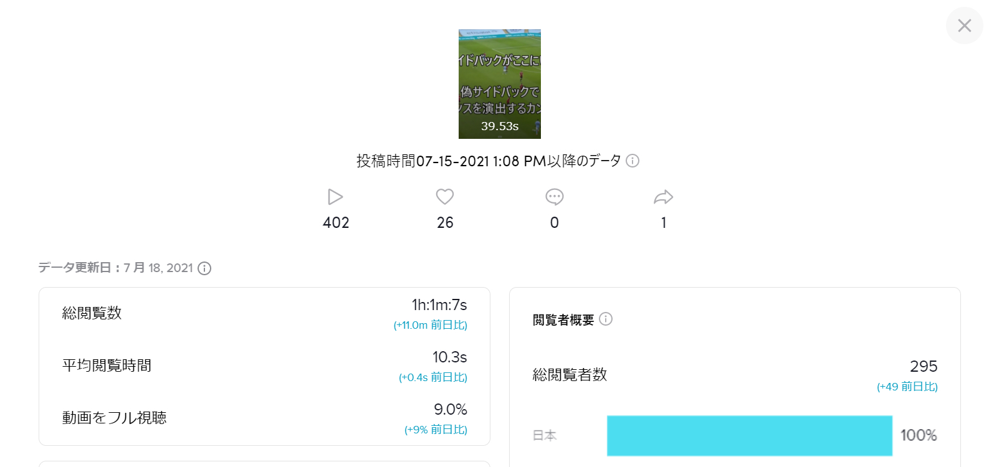
Task: Click the 1h:1m:7s total time value
Action: 439,305
